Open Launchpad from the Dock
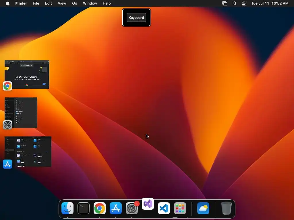294x220 pixels. coord(180,208)
